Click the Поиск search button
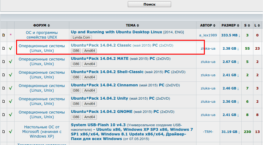The width and height of the screenshot is (263, 145). [149, 4]
